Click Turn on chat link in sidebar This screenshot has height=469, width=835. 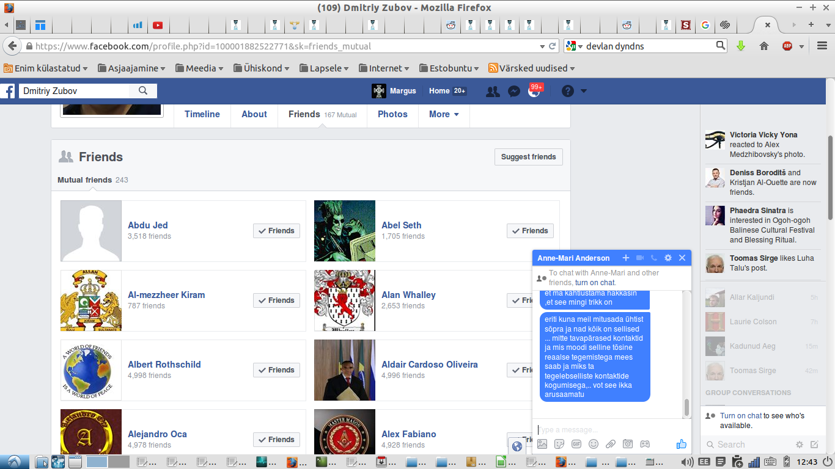pos(741,416)
